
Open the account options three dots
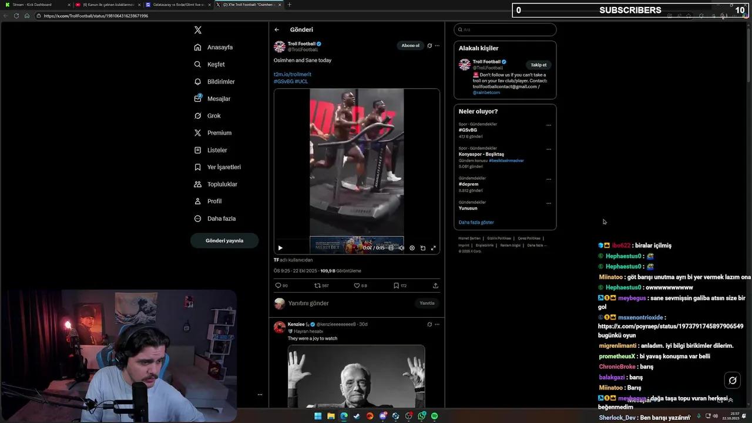260,394
